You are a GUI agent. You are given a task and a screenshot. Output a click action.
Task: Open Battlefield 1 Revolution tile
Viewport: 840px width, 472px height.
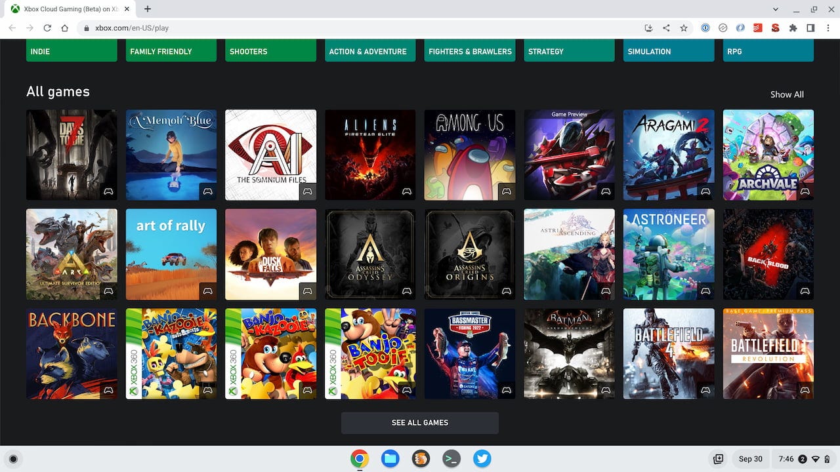(768, 354)
